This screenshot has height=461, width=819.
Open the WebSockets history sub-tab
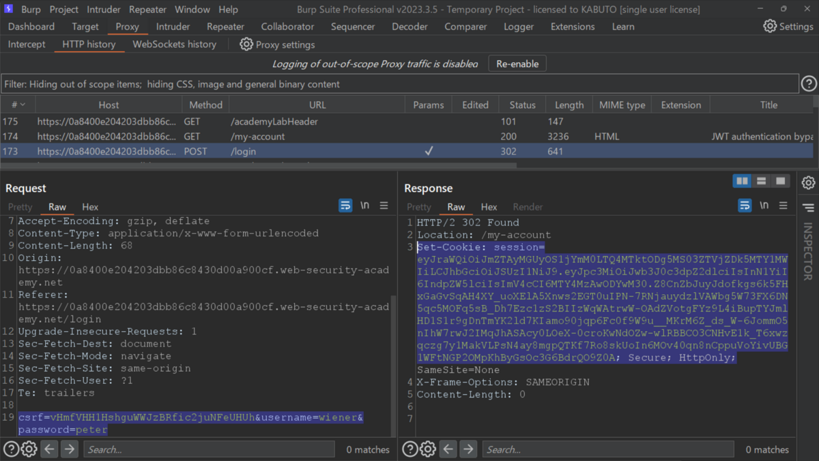click(174, 44)
